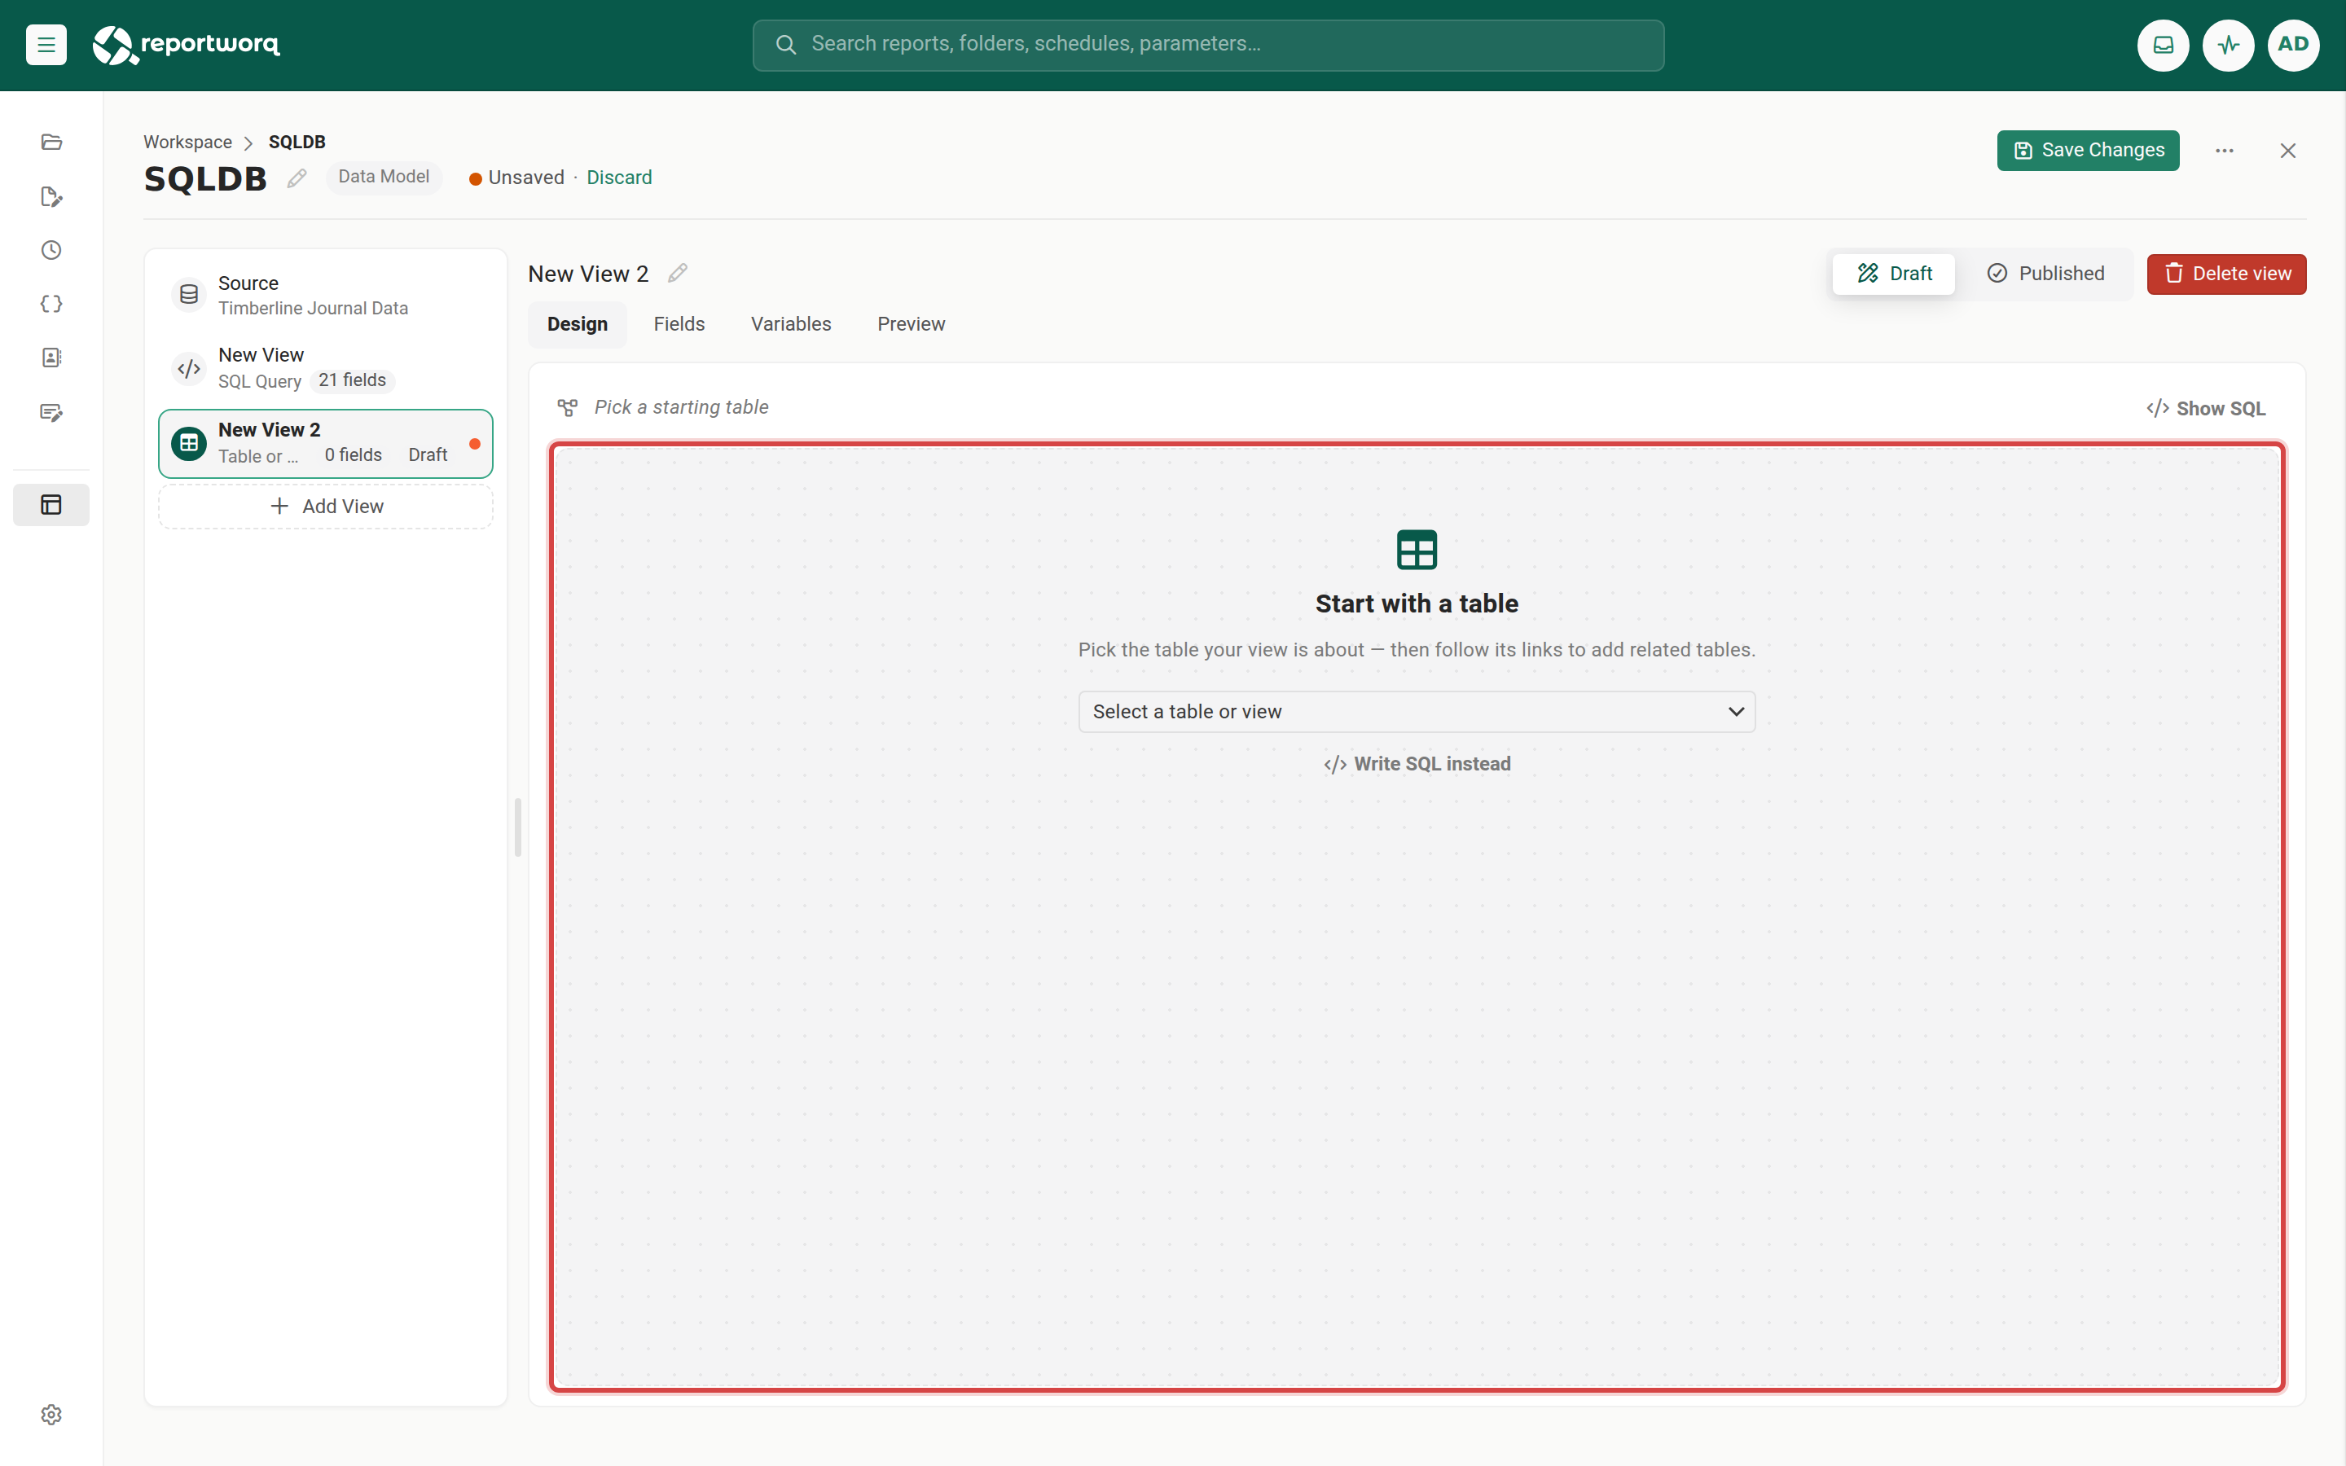Image resolution: width=2346 pixels, height=1466 pixels.
Task: Switch view state to Draft
Action: (1894, 274)
